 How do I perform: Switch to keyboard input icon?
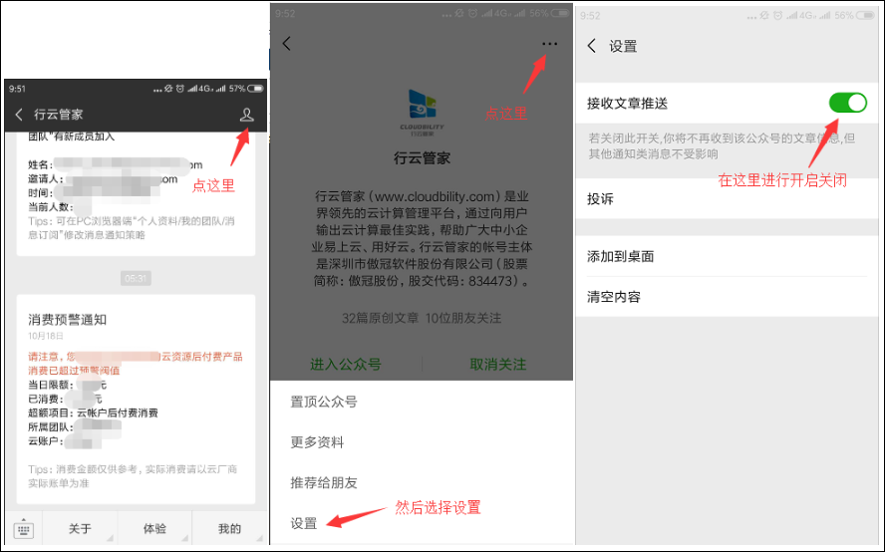click(23, 529)
